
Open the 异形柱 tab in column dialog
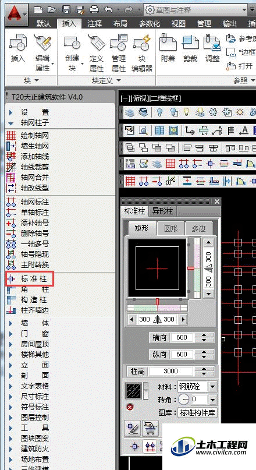point(162,211)
